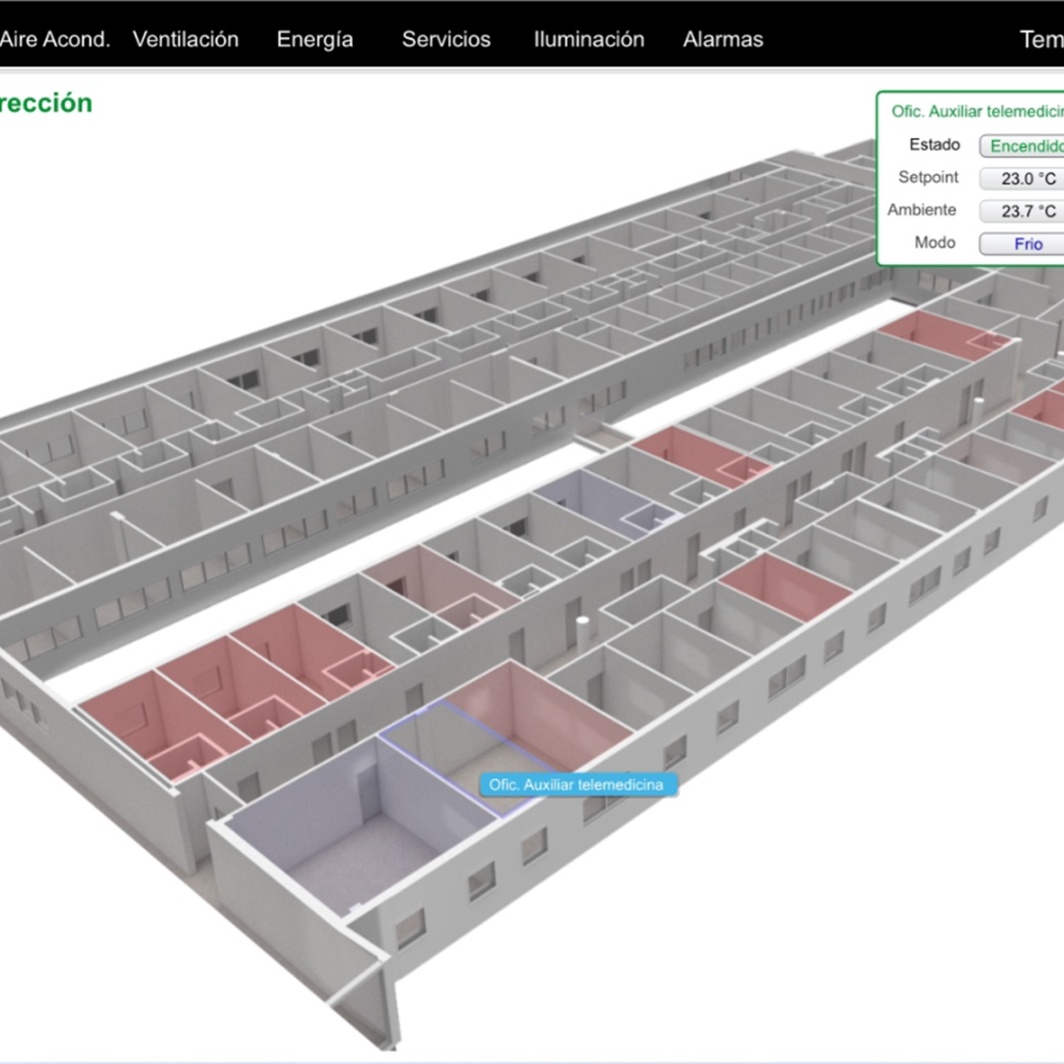Click the green section title heading
Image resolution: width=1064 pixels, height=1064 pixels.
tap(45, 103)
